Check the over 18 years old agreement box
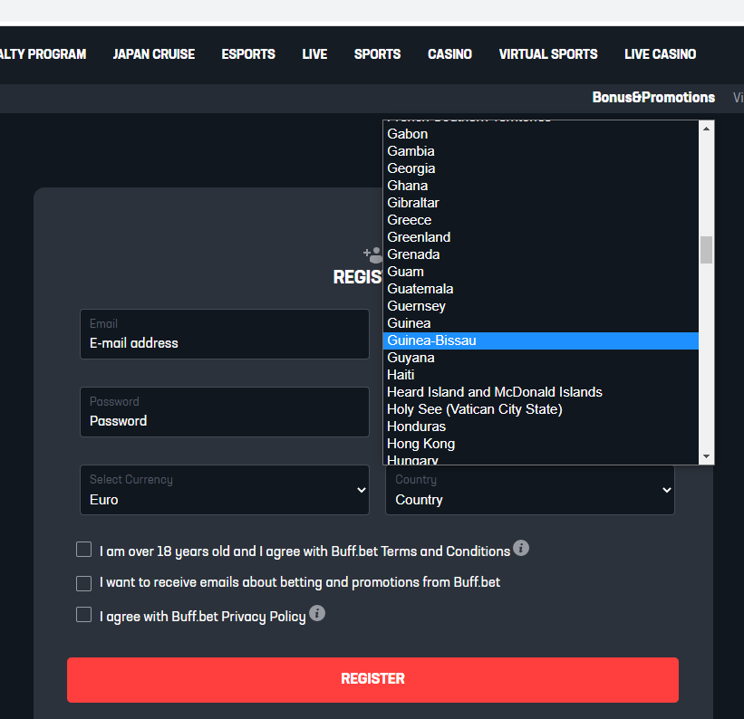 [84, 549]
